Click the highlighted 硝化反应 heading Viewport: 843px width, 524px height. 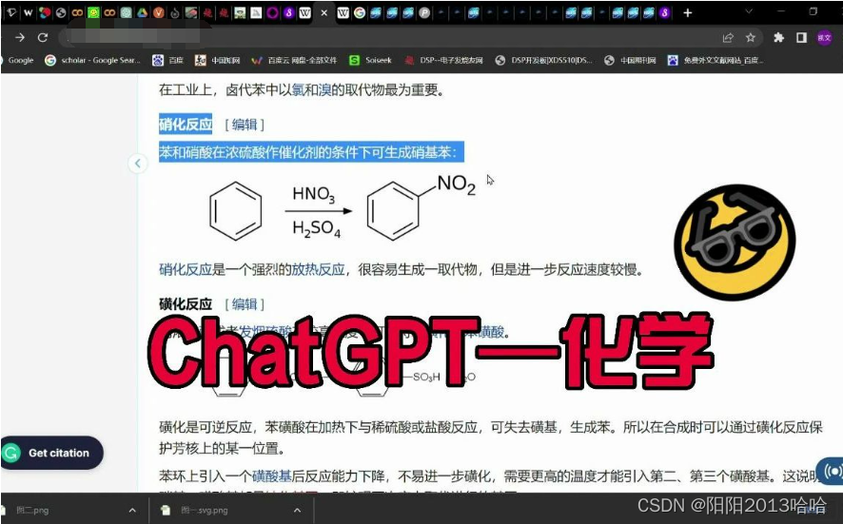tap(186, 125)
